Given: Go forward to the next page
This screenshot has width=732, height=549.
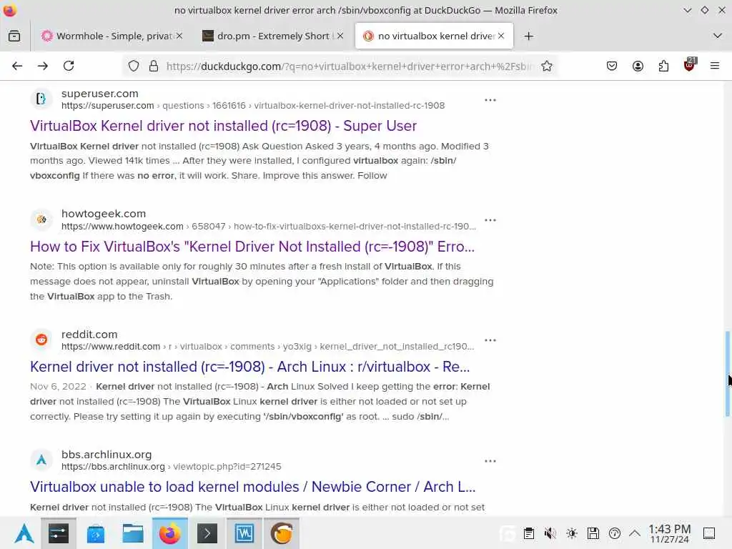Looking at the screenshot, I should point(43,66).
